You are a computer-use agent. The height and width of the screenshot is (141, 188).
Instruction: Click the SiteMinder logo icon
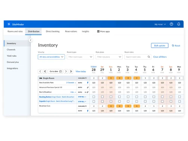[9, 24]
